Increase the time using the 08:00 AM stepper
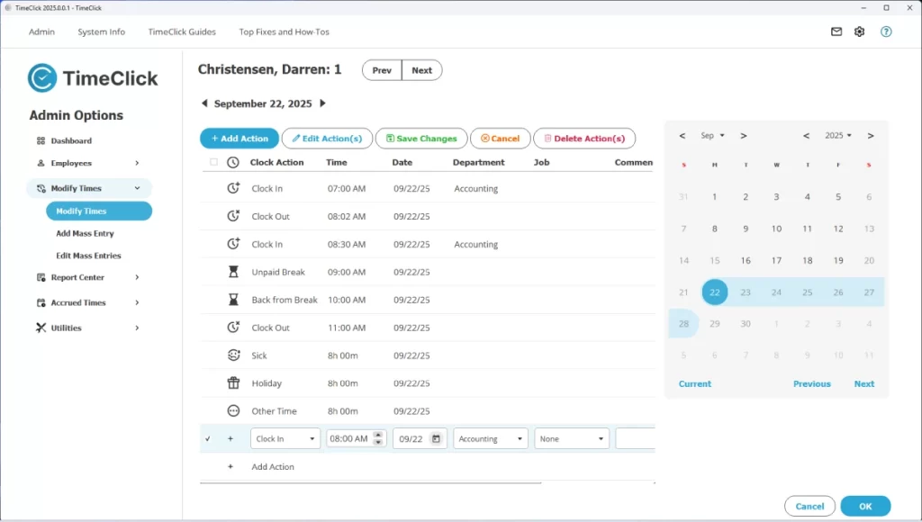 coord(379,434)
